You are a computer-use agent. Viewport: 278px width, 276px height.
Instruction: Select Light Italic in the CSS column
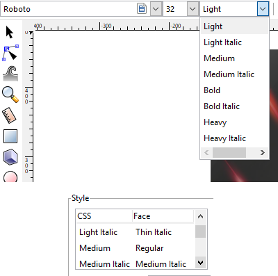(x=98, y=232)
